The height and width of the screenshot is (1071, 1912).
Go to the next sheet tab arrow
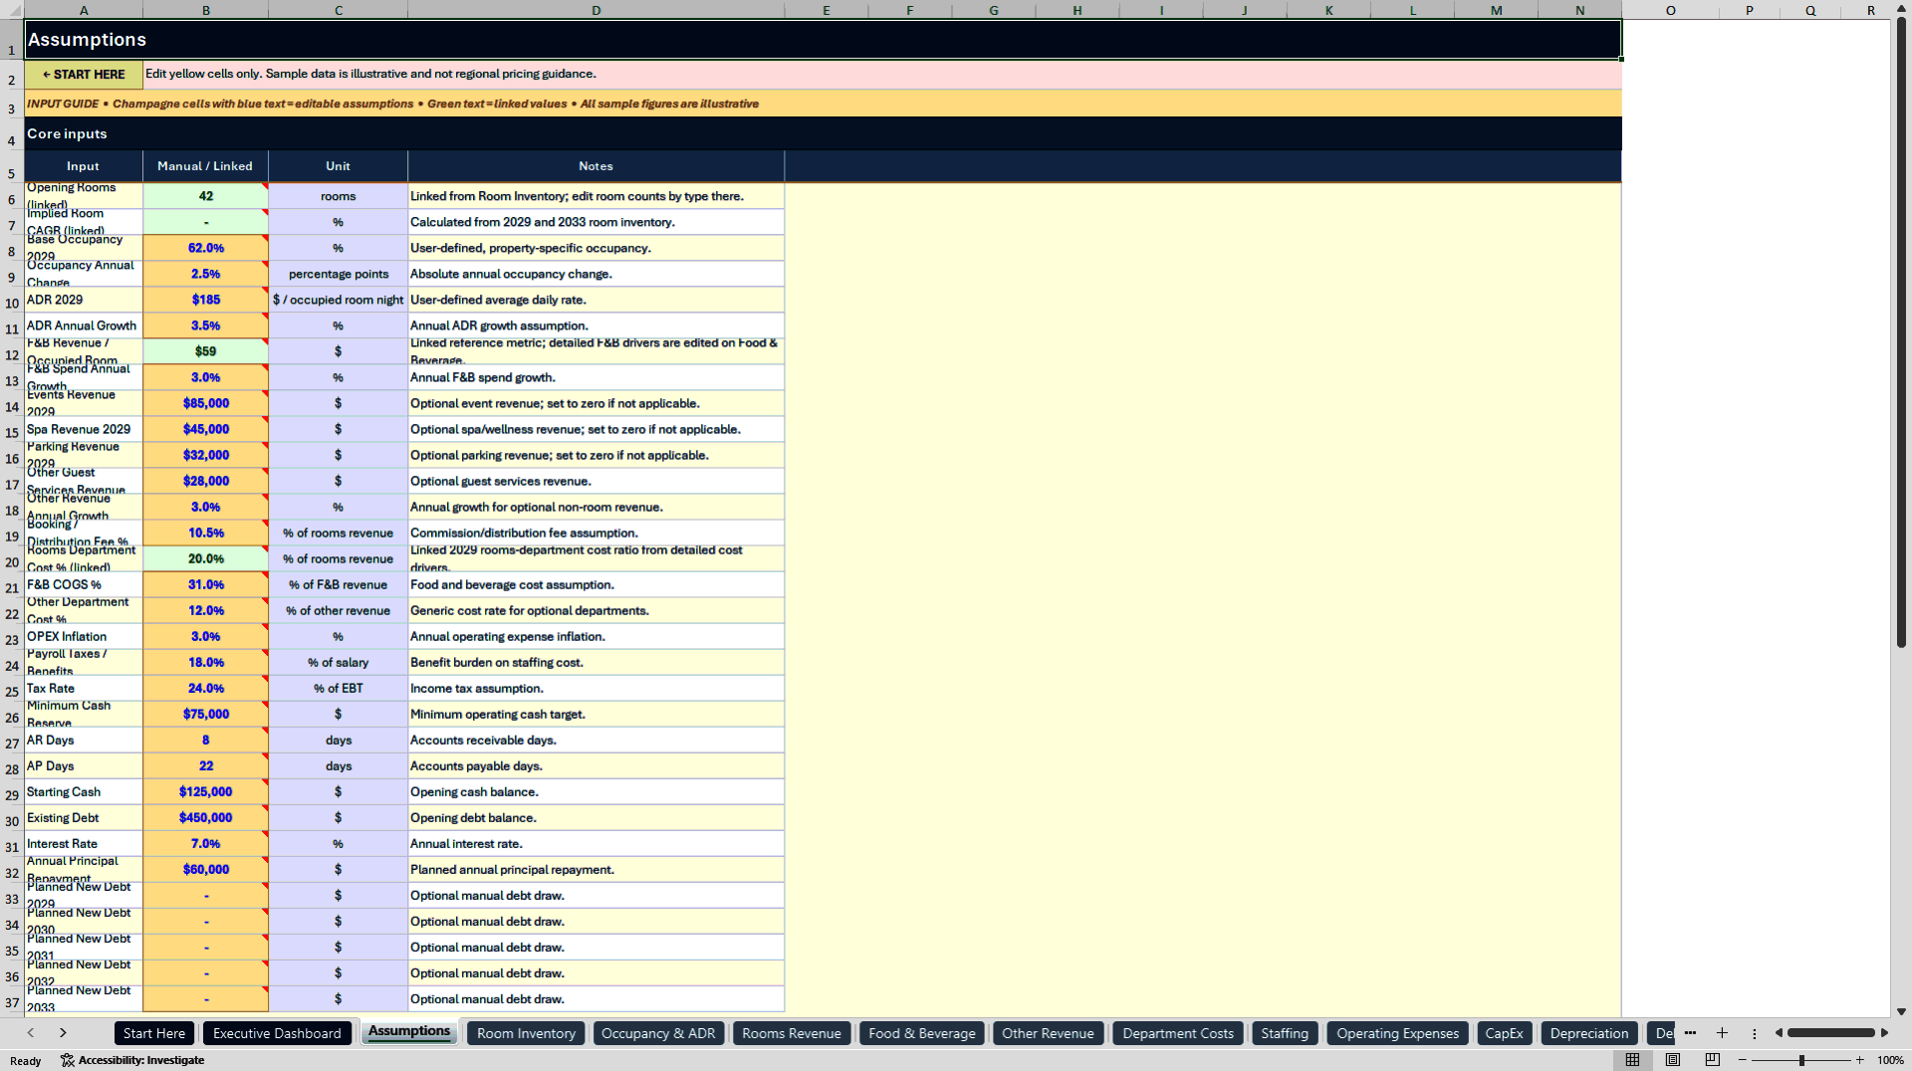(x=63, y=1033)
